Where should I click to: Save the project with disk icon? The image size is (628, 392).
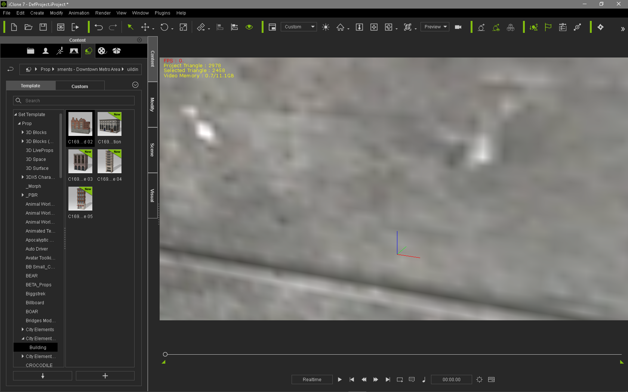pyautogui.click(x=43, y=27)
